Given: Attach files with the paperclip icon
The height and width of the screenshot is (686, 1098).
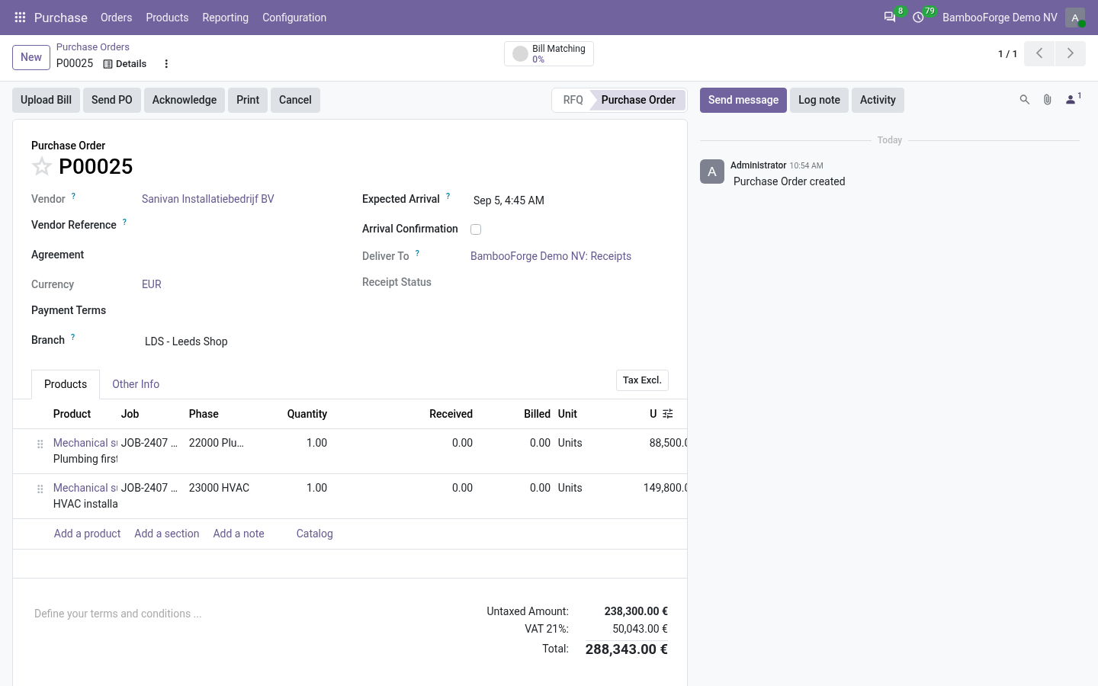Looking at the screenshot, I should click(x=1048, y=100).
